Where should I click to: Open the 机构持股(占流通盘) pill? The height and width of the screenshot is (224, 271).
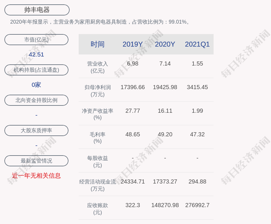point(36,70)
